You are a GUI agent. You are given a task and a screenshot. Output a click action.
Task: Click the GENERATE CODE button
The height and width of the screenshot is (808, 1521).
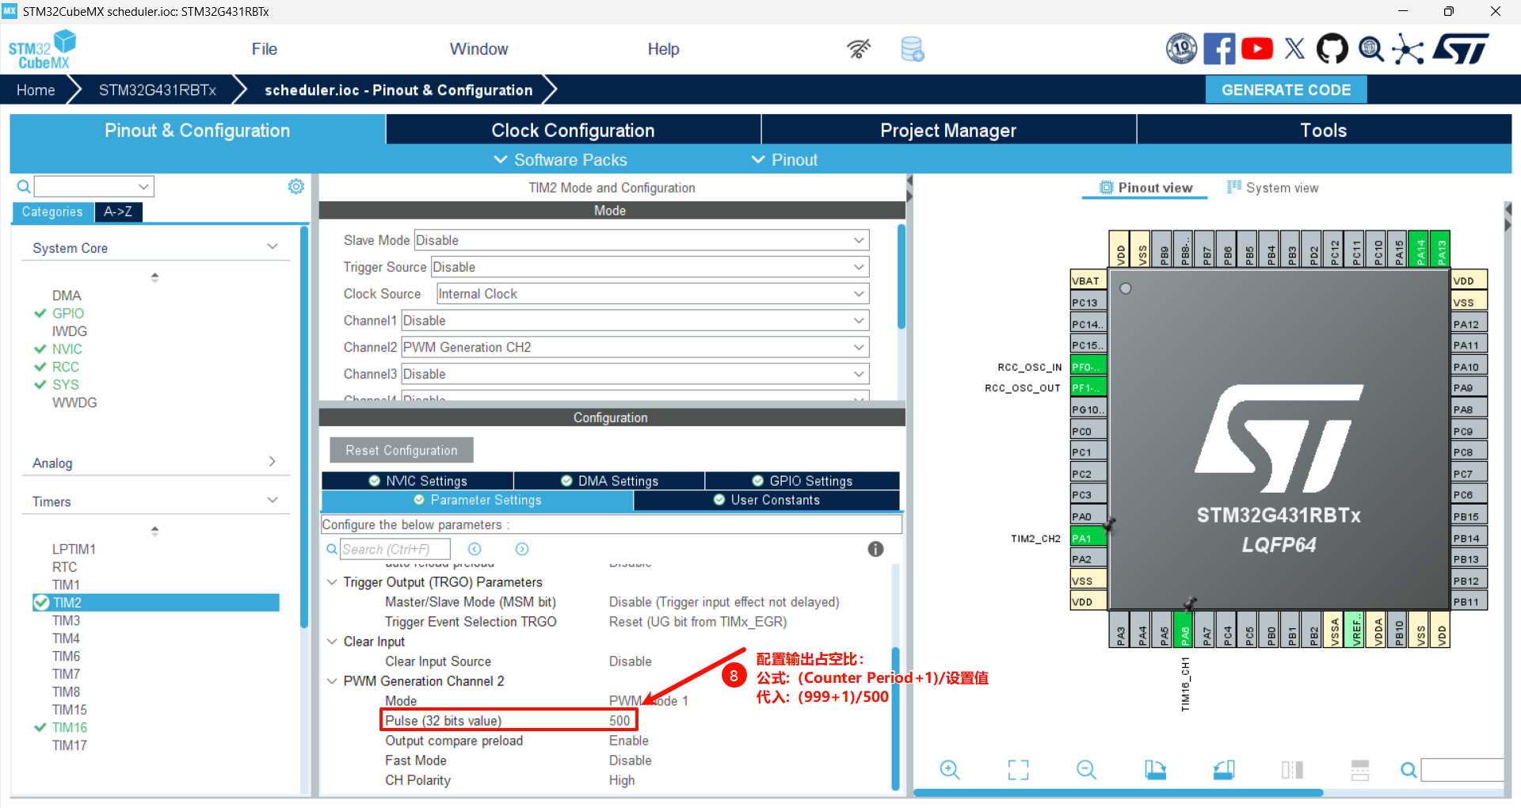coord(1287,90)
